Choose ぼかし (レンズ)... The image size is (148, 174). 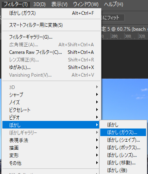tap(123, 155)
